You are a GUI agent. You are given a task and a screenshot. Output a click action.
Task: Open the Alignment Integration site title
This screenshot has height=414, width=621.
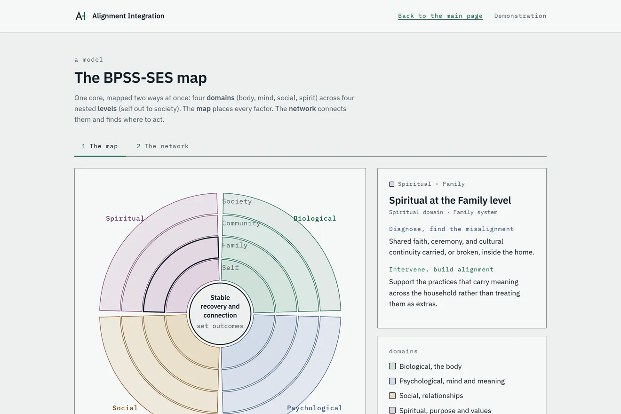128,16
